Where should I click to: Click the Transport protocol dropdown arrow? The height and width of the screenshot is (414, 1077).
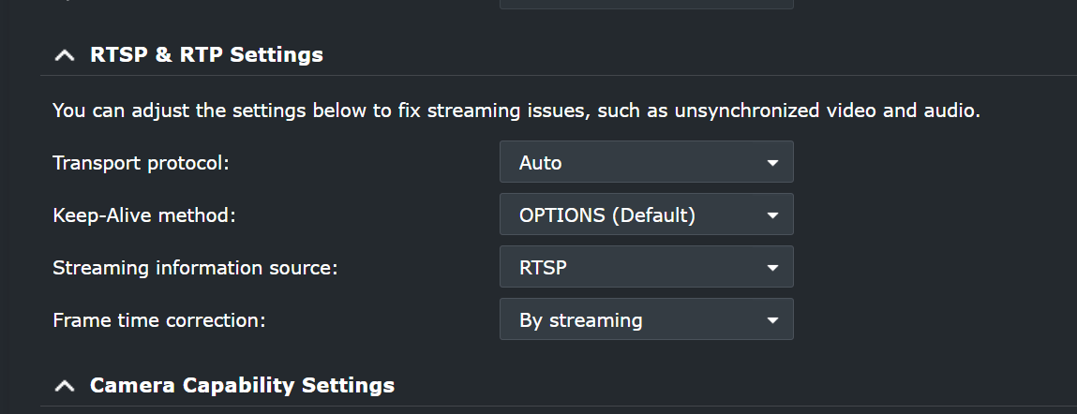click(772, 162)
